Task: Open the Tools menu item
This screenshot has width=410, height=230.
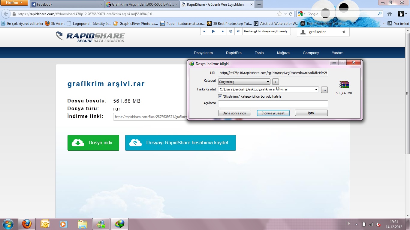Action: pyautogui.click(x=259, y=53)
